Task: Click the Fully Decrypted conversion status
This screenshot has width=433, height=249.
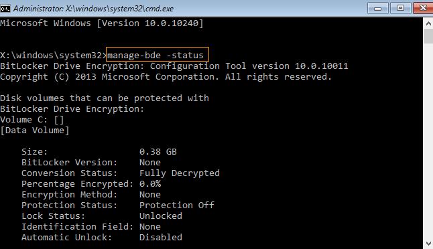Action: coord(180,173)
